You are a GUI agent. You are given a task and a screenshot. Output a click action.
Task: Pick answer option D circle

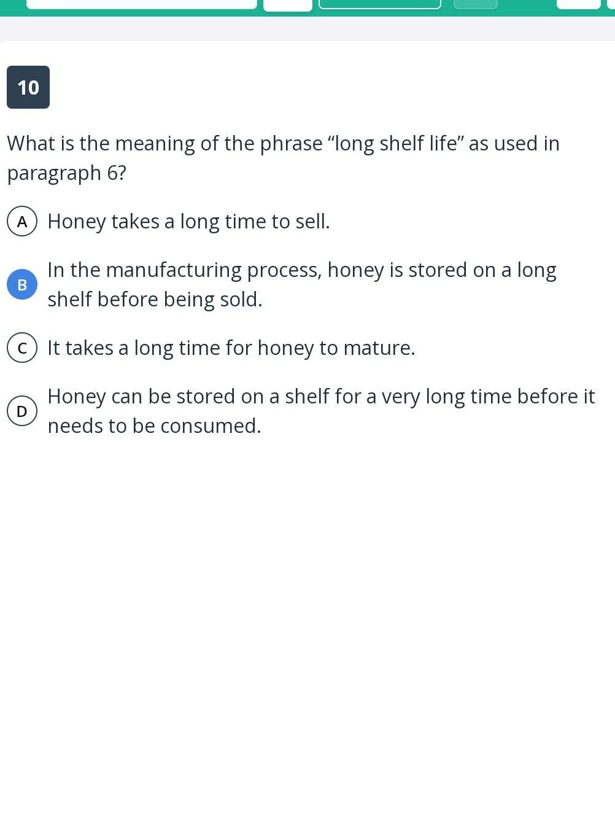coord(22,411)
